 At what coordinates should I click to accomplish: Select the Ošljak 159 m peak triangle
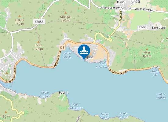[x=19, y=16]
